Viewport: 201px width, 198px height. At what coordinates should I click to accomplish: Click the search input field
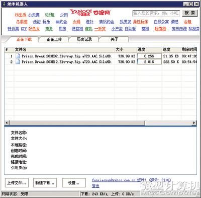click(x=156, y=13)
